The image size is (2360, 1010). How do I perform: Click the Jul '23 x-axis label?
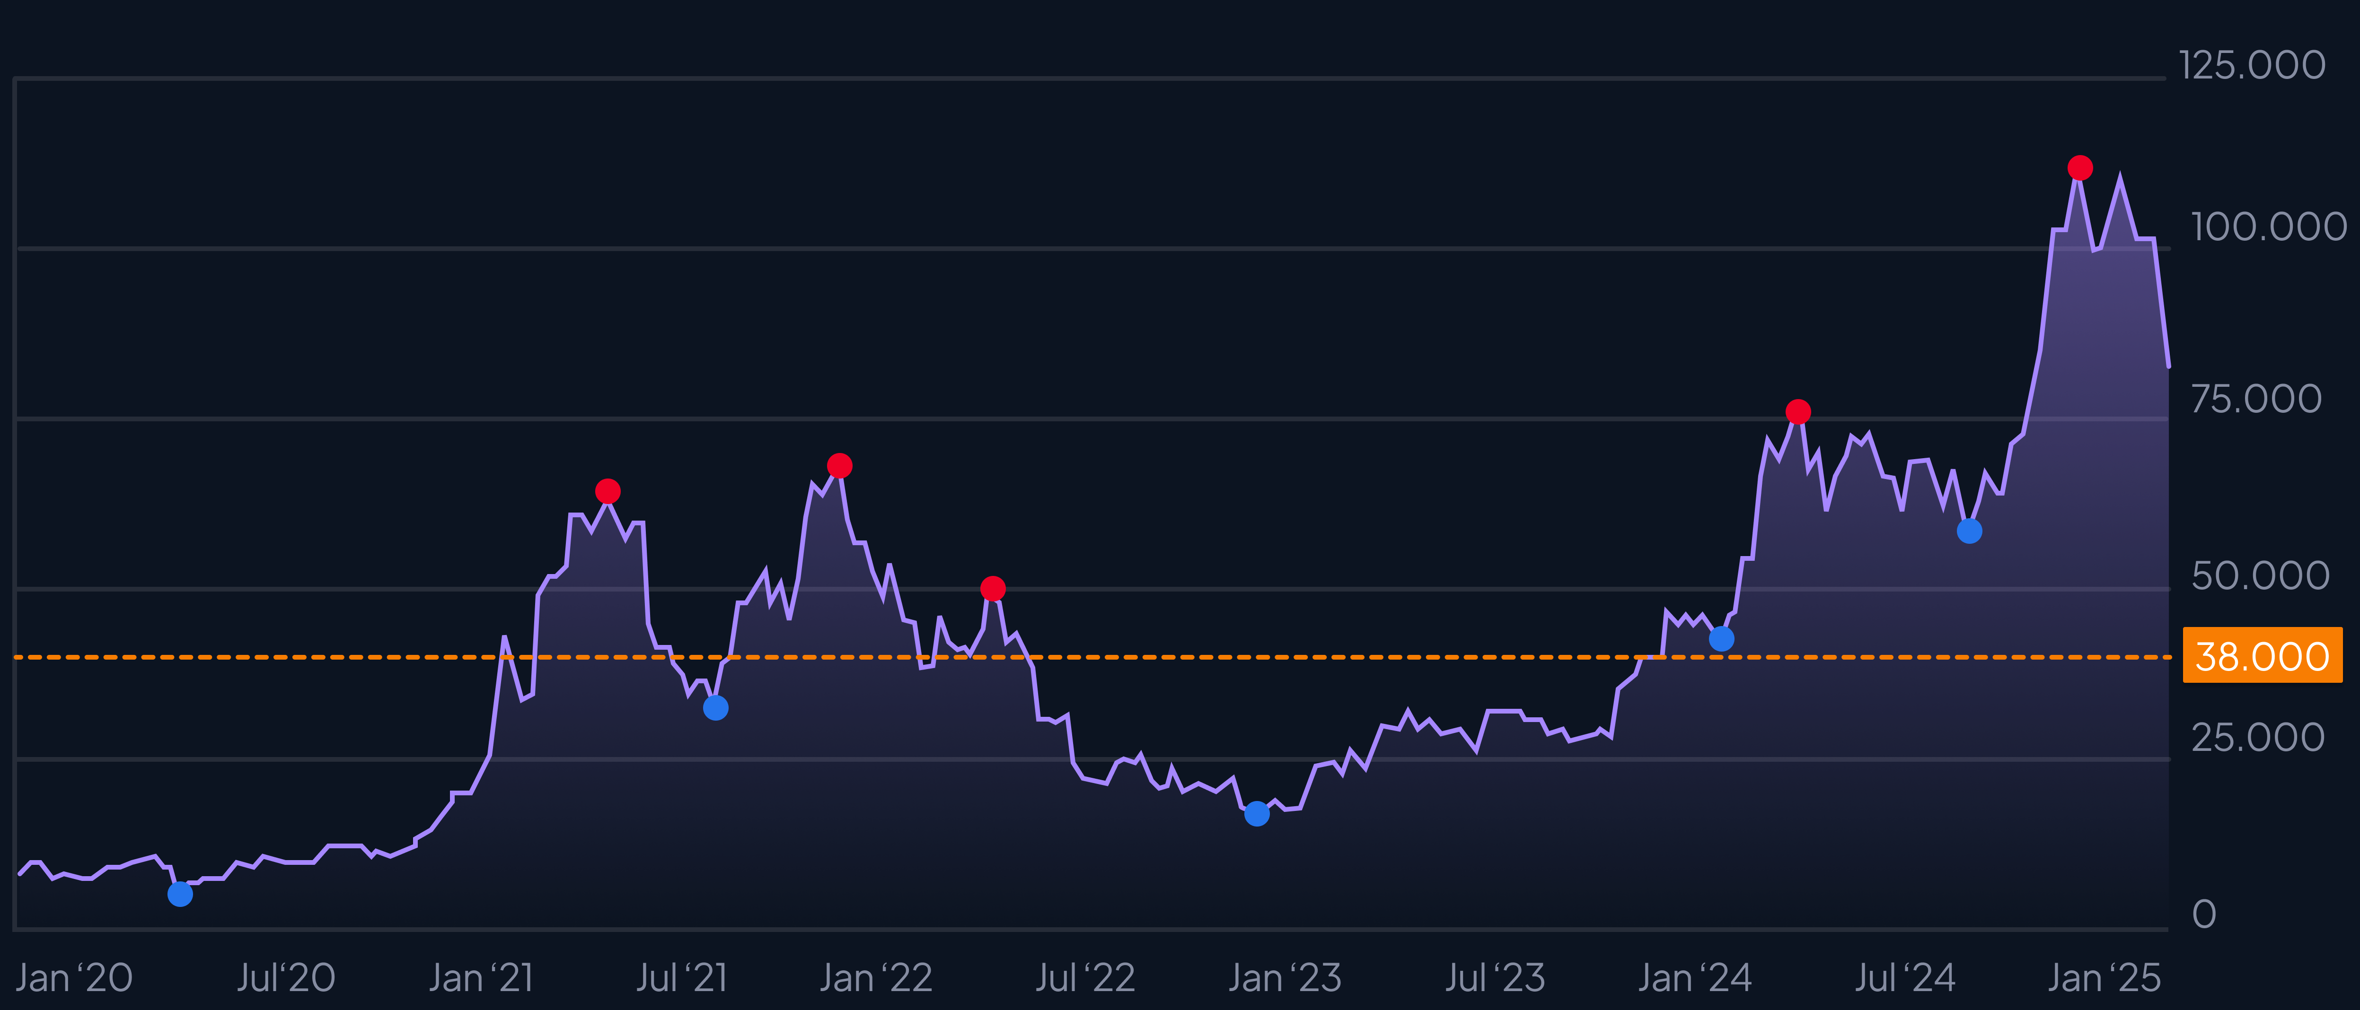(x=1494, y=978)
